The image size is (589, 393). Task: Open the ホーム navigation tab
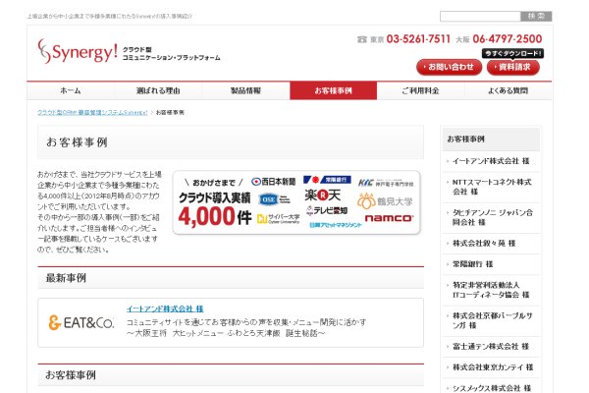pos(71,90)
